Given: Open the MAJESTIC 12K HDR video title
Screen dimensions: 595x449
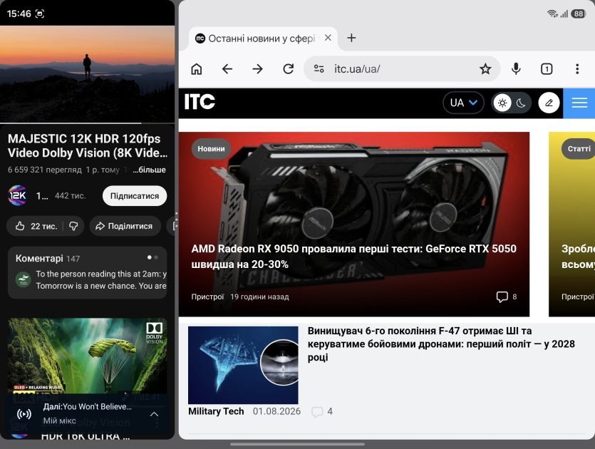Looking at the screenshot, I should (88, 145).
